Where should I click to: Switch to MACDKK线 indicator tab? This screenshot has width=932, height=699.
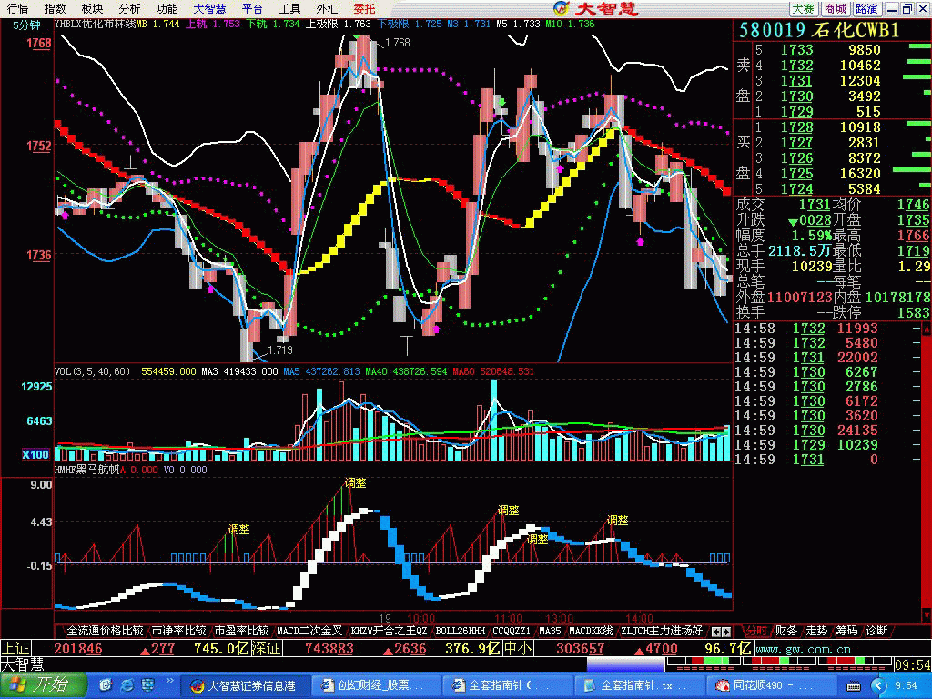point(591,631)
